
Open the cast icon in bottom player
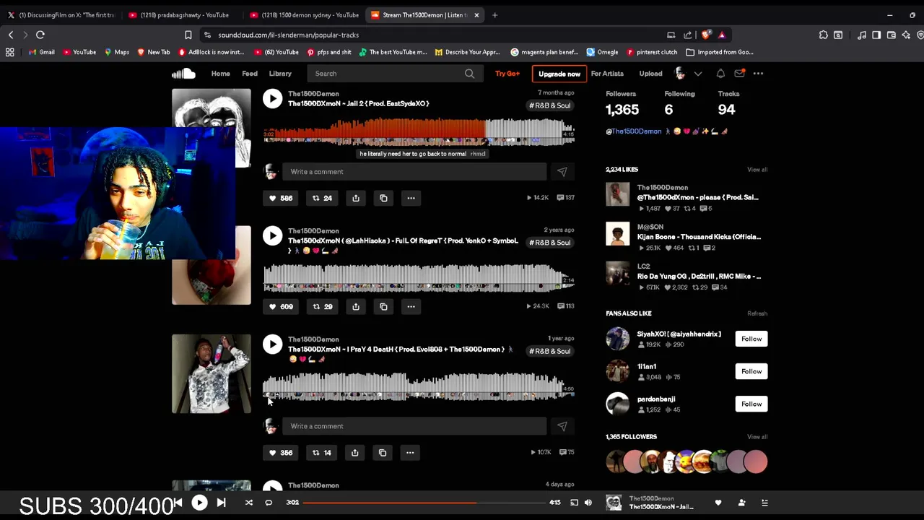tap(574, 503)
